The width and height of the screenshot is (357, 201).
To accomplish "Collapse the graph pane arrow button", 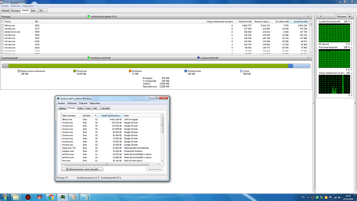I will pos(320,17).
